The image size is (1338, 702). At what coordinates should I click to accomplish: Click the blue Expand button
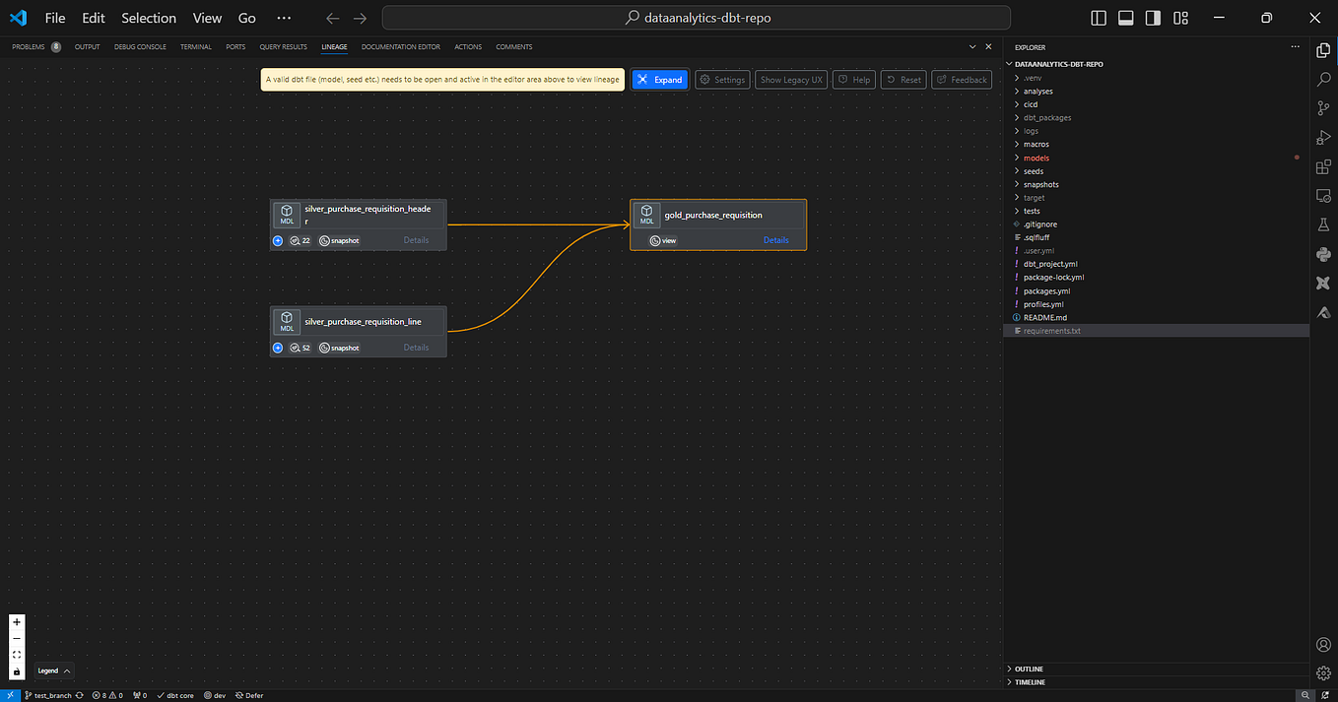coord(659,80)
